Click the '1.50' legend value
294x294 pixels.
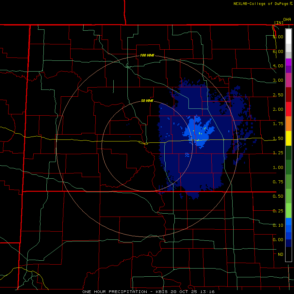click(278, 139)
